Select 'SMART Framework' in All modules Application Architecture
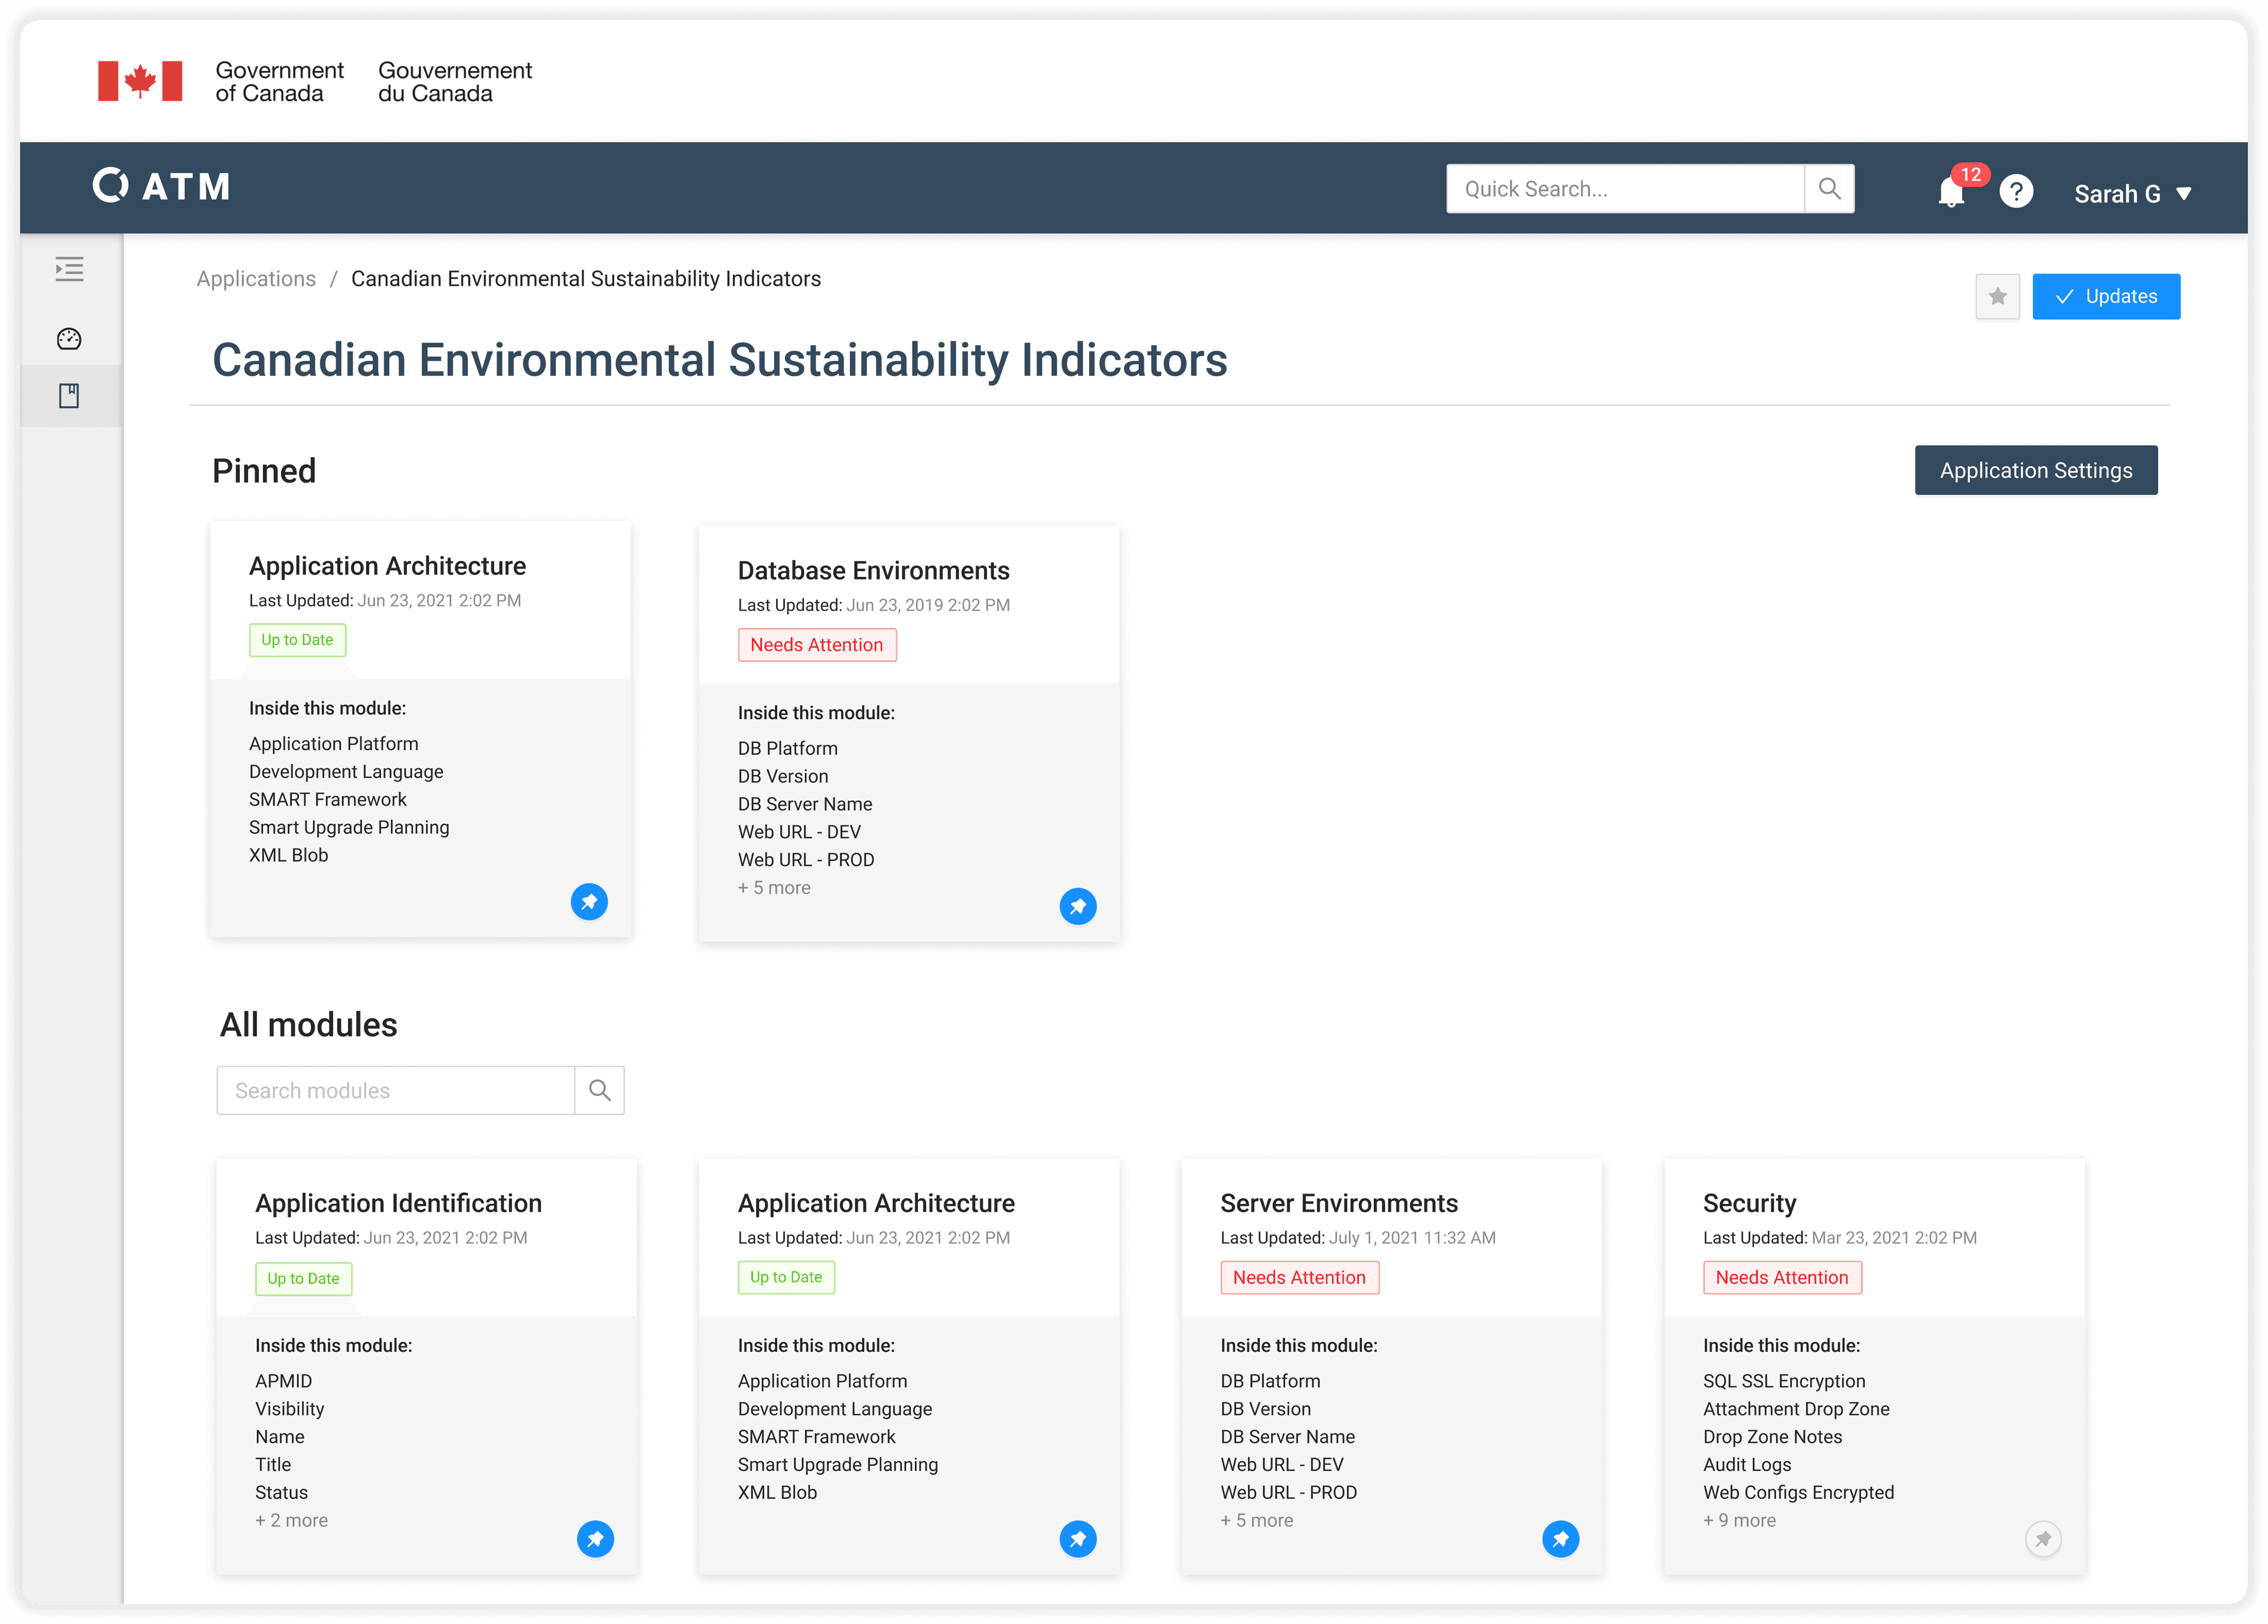2268x1624 pixels. [816, 1437]
